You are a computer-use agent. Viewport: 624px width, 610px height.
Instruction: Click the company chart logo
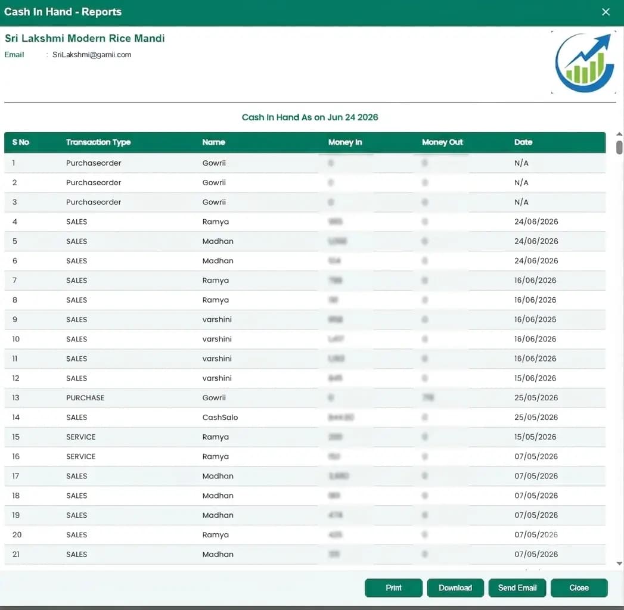[584, 63]
